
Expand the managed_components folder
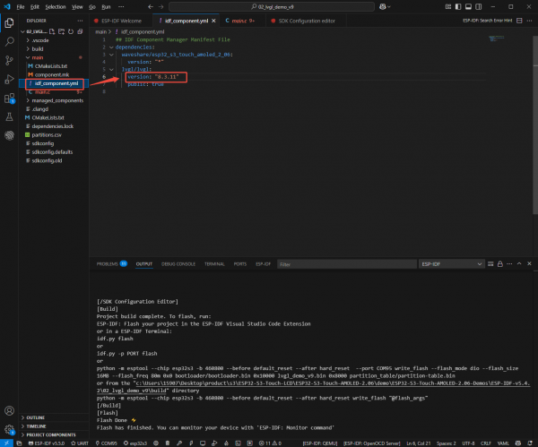(56, 100)
